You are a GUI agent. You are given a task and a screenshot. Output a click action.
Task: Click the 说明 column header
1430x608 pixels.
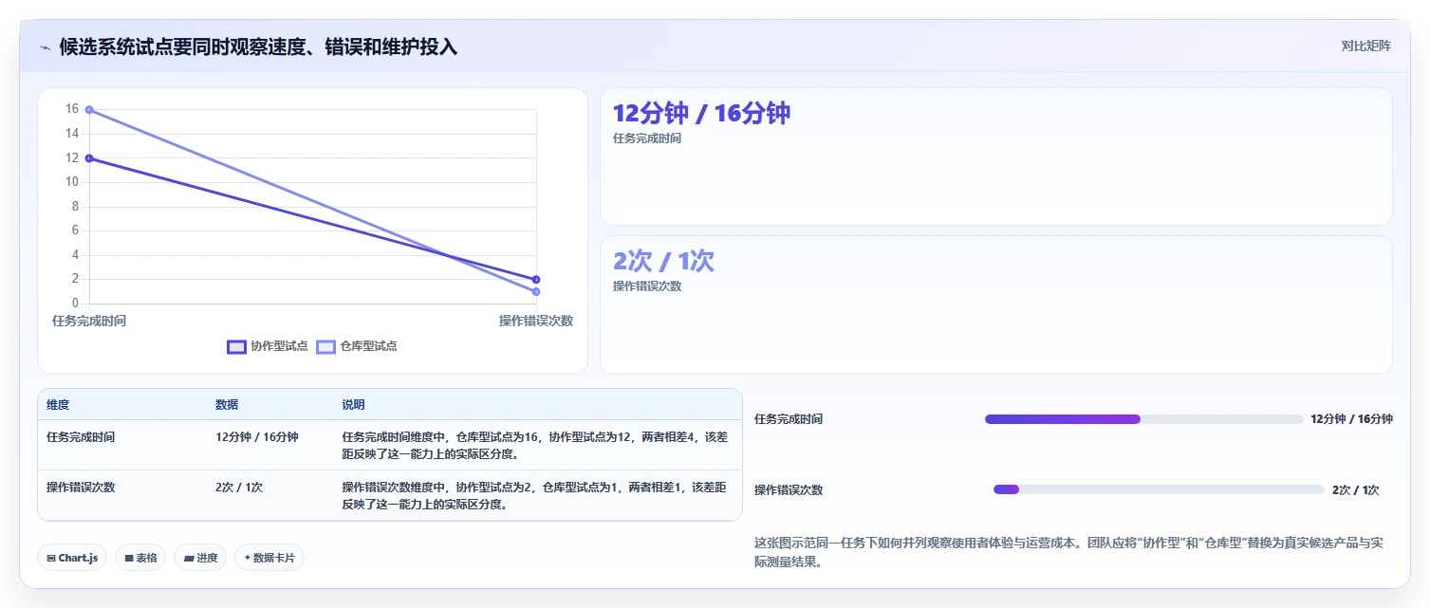tap(353, 405)
